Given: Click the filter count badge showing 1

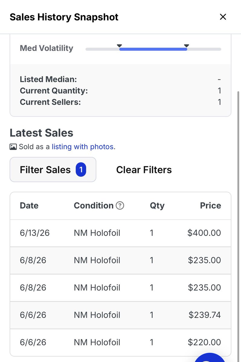Looking at the screenshot, I should tap(81, 170).
